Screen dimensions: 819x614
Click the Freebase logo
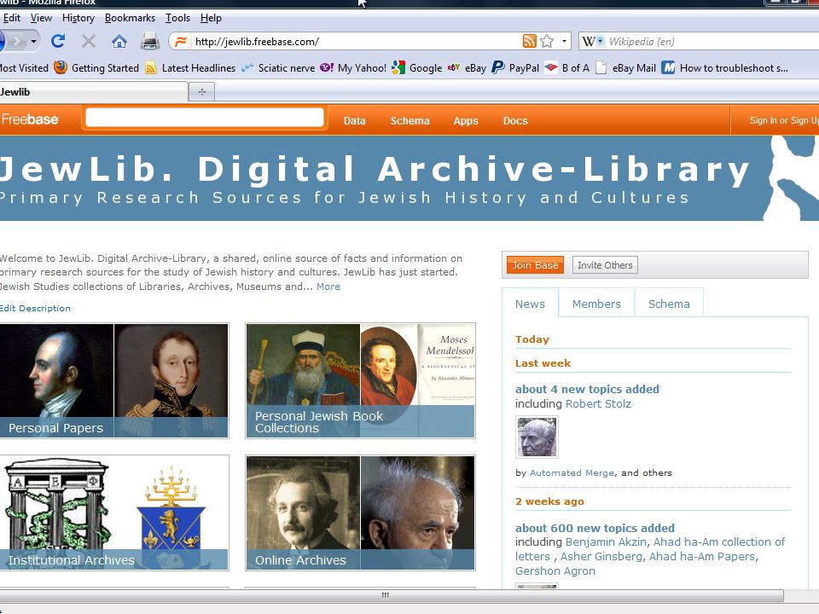[31, 119]
